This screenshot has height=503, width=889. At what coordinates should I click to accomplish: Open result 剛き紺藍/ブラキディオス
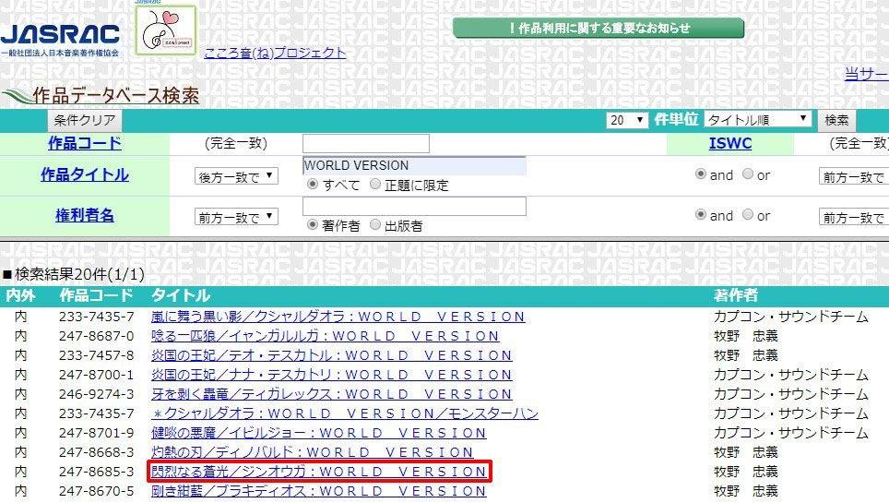319,490
